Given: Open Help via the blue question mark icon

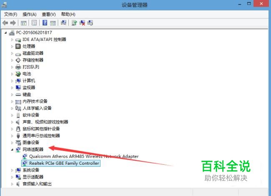Looking at the screenshot, I should pyautogui.click(x=45, y=23).
